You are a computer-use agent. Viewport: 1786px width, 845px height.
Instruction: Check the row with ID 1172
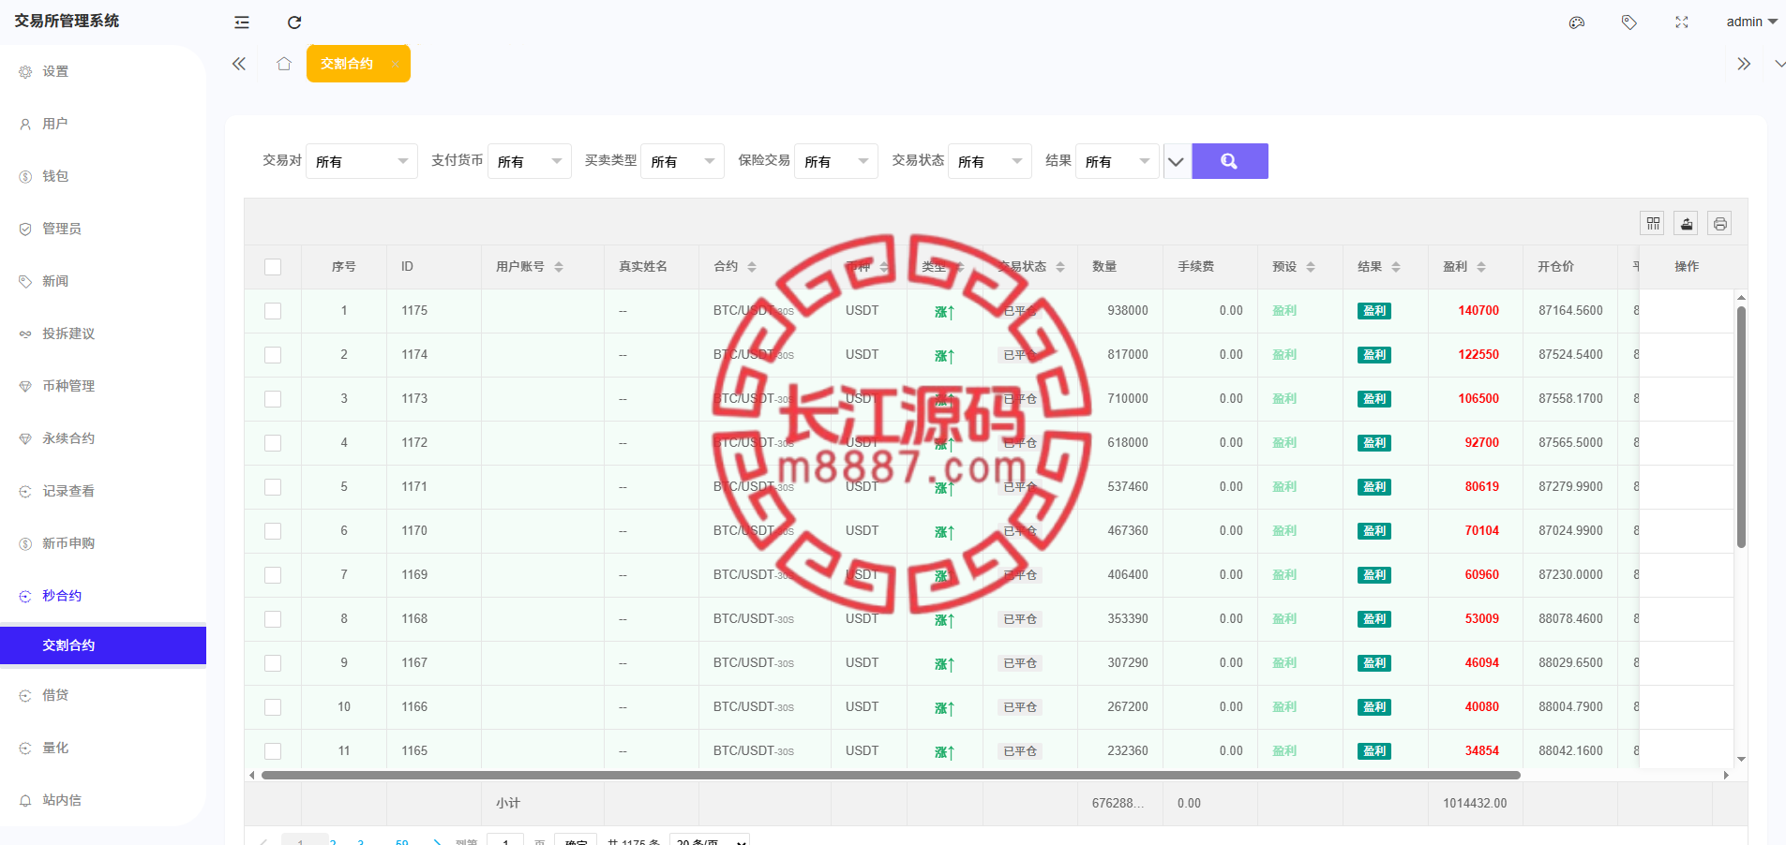pyautogui.click(x=273, y=443)
